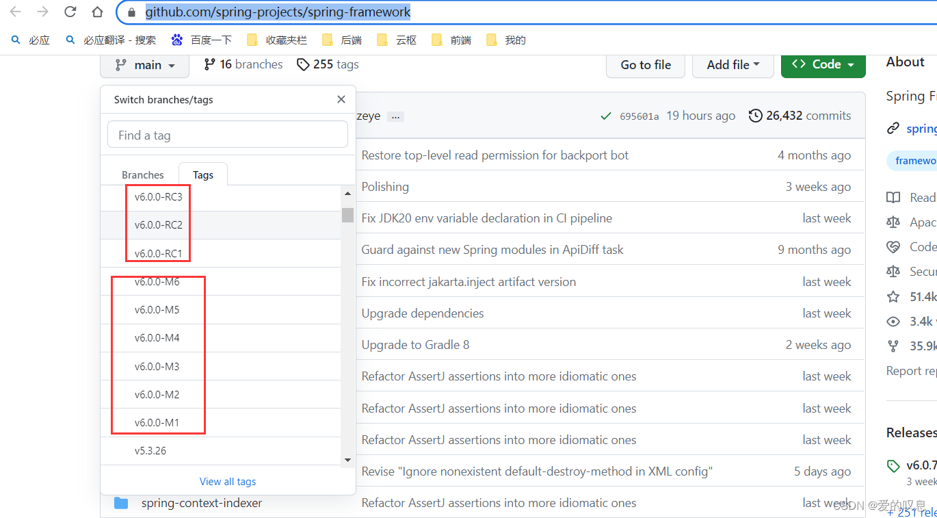937x518 pixels.
Task: Switch to the Branches tab
Action: coord(143,175)
